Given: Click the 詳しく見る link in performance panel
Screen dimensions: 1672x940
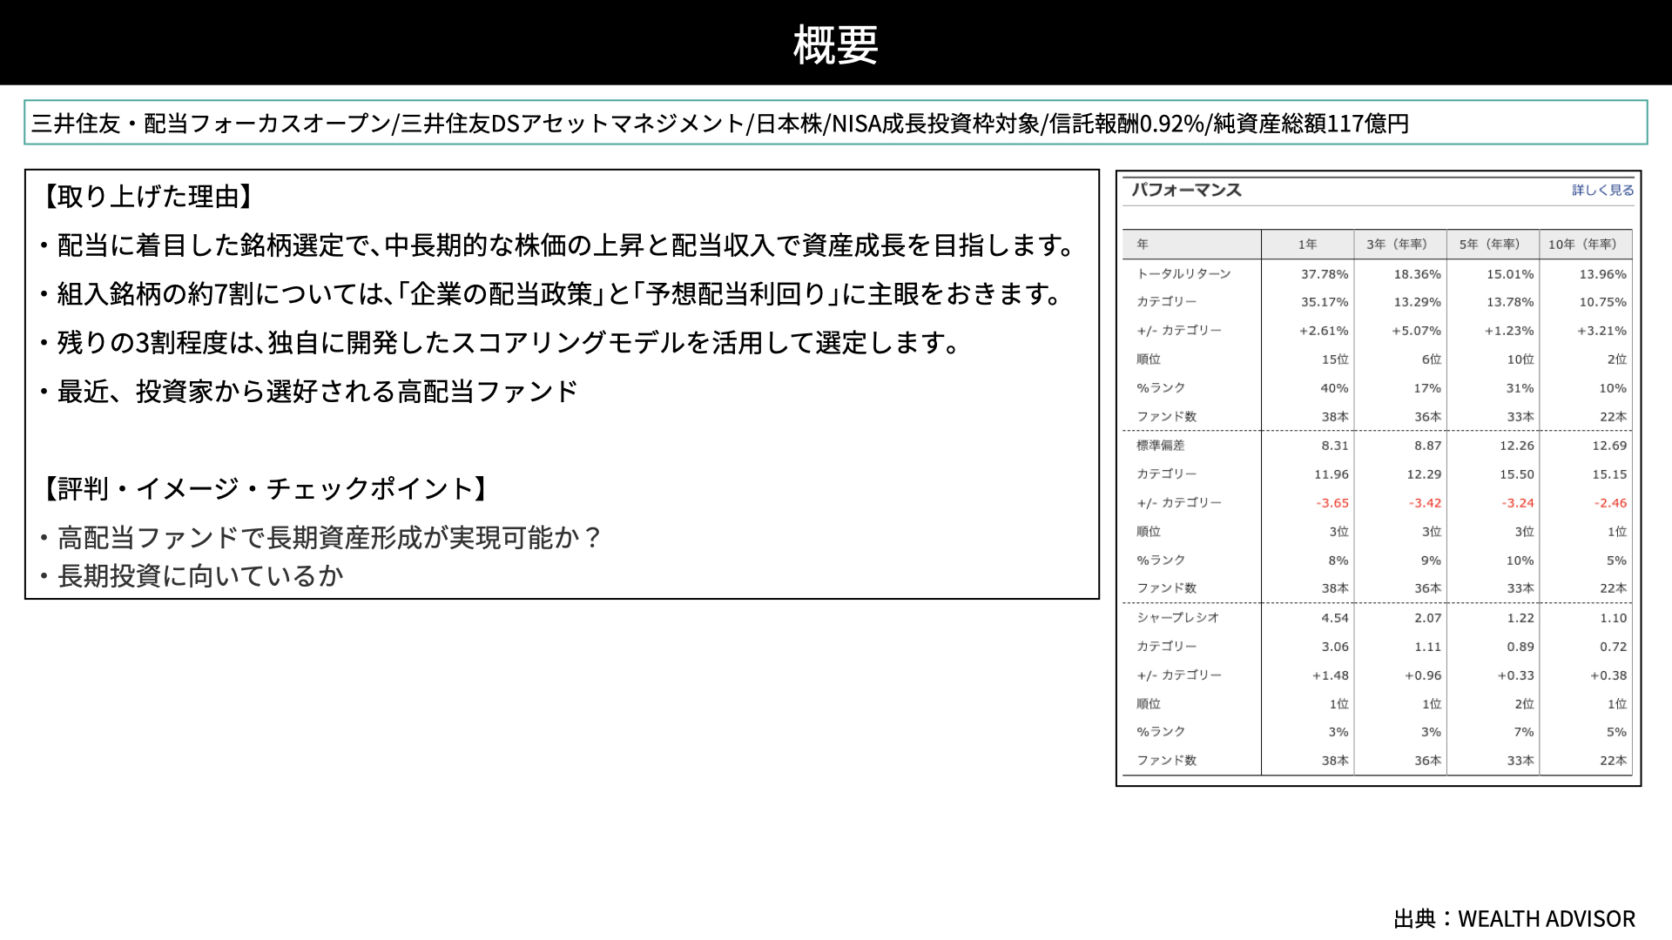Looking at the screenshot, I should tap(1602, 190).
